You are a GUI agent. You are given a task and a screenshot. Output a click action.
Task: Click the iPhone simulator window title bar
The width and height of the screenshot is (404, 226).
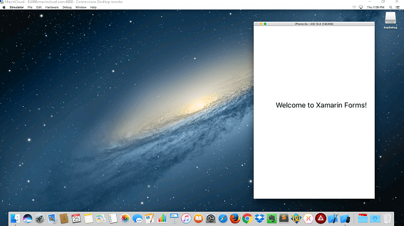click(x=314, y=24)
